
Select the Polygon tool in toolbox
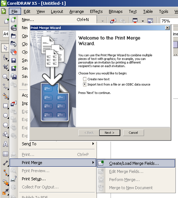[x=5, y=125]
